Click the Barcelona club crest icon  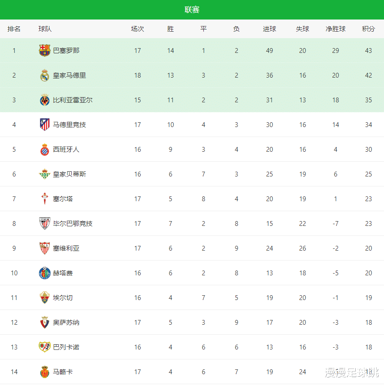coord(45,51)
